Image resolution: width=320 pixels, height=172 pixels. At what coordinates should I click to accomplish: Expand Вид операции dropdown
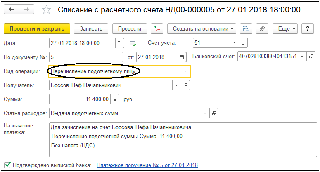pyautogui.click(x=185, y=71)
